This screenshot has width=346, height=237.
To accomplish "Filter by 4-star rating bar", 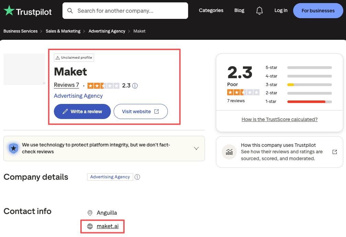I will pos(299,76).
